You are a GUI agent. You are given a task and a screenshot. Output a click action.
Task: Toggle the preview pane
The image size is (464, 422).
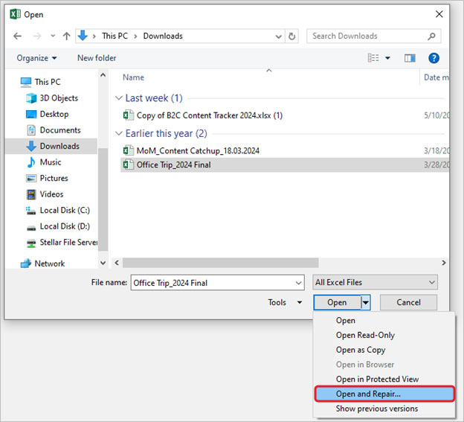[410, 58]
